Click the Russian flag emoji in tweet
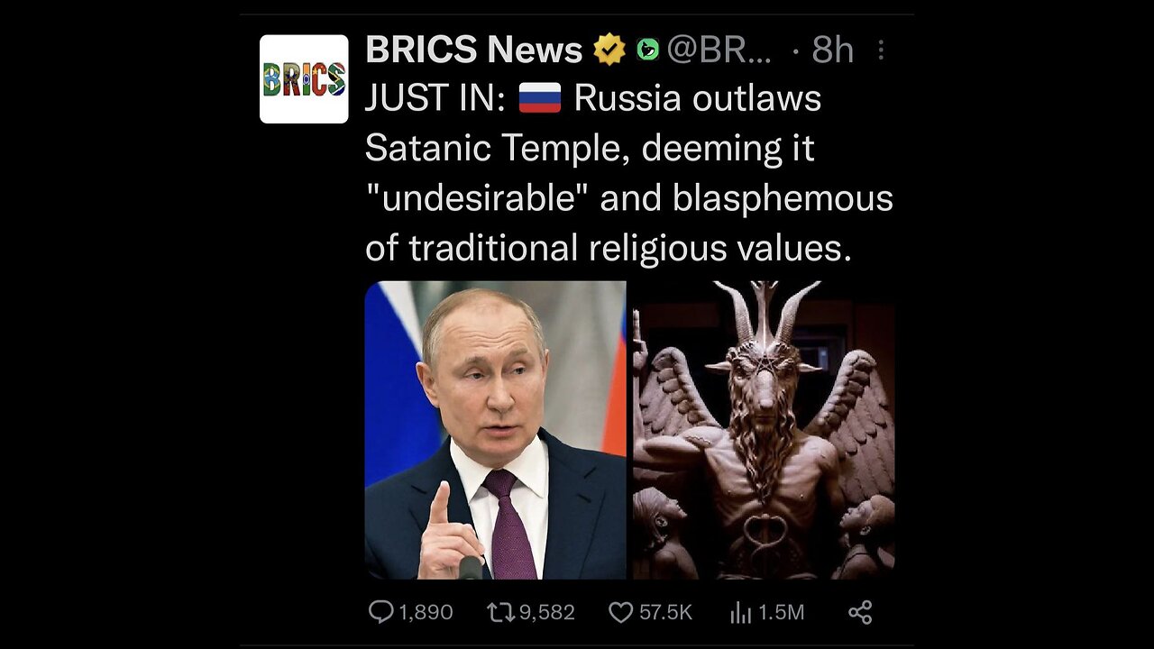1154x649 pixels. pyautogui.click(x=540, y=97)
